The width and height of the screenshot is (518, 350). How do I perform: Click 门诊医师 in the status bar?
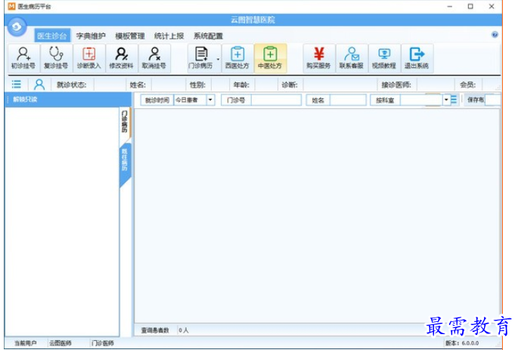point(103,343)
